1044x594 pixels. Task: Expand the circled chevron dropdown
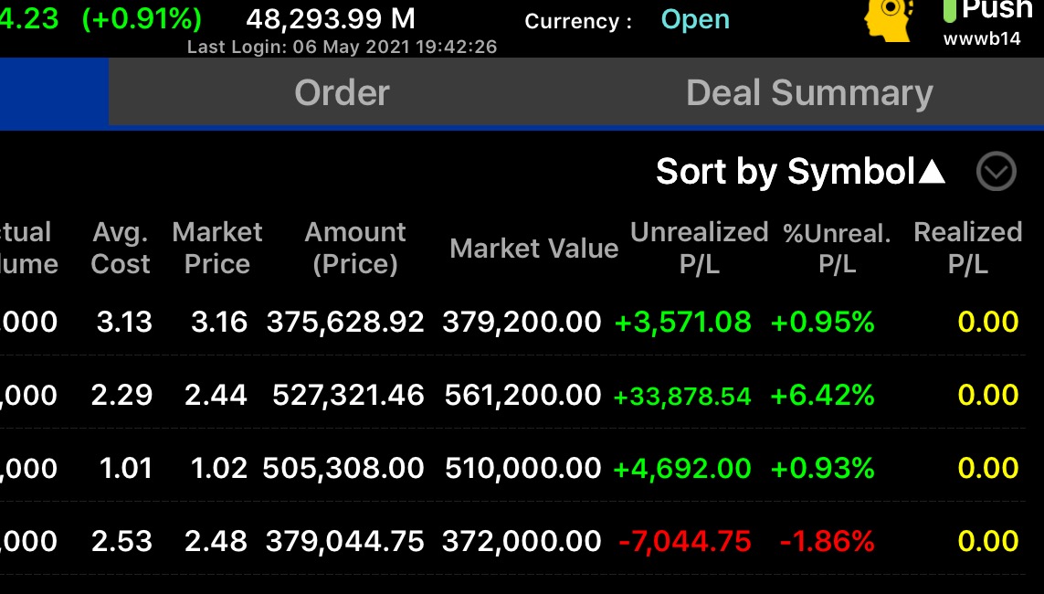pos(996,171)
